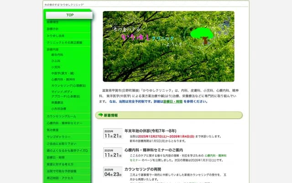292x183 pixels.
Task: Click the page title 木の香のする"かりゆしクリニック" at top
Action: tap(64, 5)
